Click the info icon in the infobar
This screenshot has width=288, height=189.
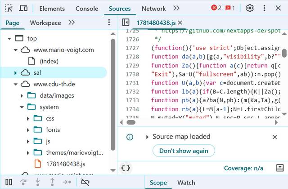click(x=130, y=137)
